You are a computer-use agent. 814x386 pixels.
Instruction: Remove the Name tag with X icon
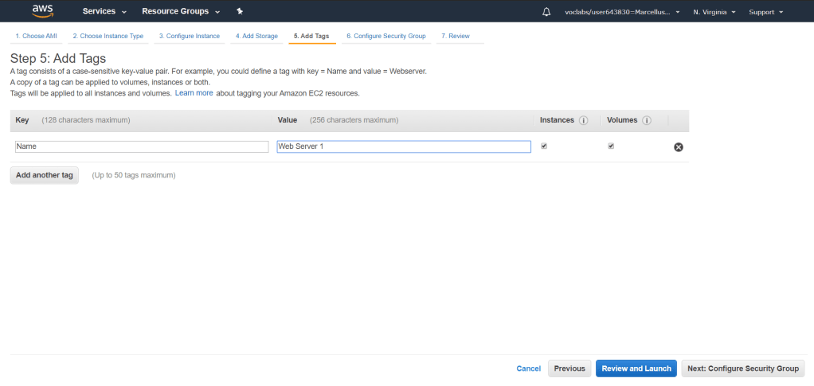[679, 147]
